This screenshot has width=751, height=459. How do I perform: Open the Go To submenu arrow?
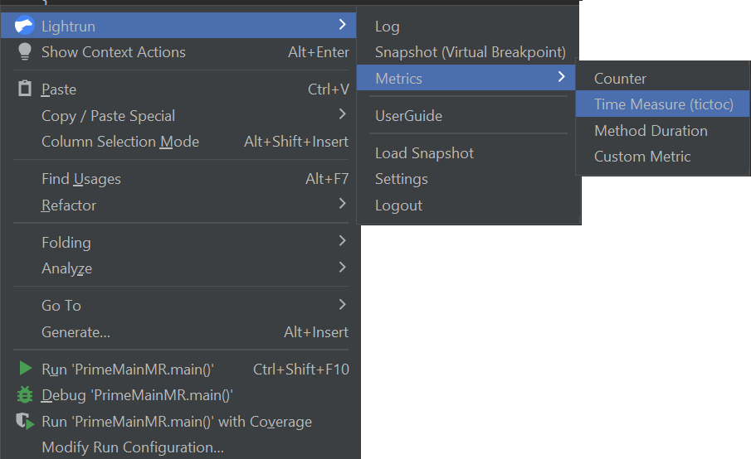343,304
